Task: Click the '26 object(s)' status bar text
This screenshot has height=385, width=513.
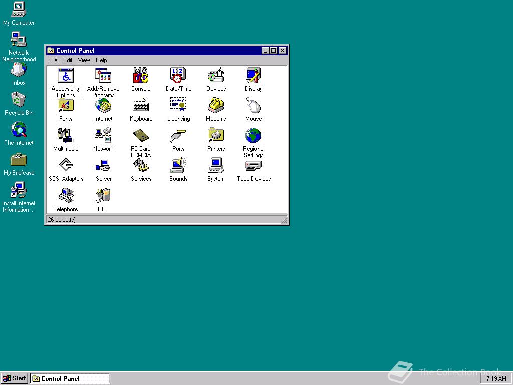Action: point(62,220)
